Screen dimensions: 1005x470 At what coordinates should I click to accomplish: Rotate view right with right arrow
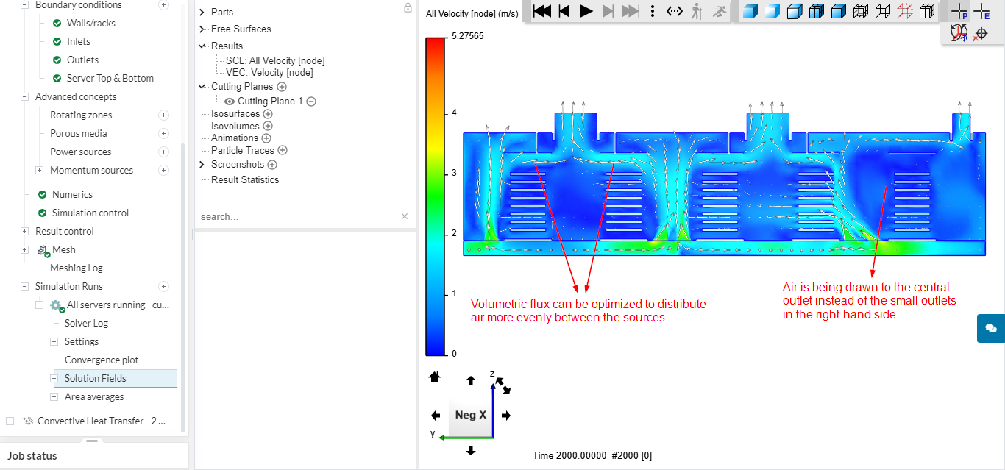(x=505, y=416)
